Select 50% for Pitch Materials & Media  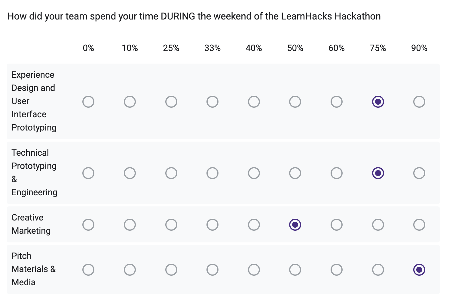pos(295,270)
